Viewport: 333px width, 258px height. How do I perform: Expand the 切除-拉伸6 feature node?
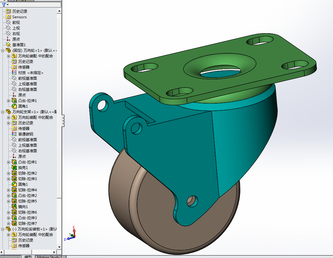9,212
